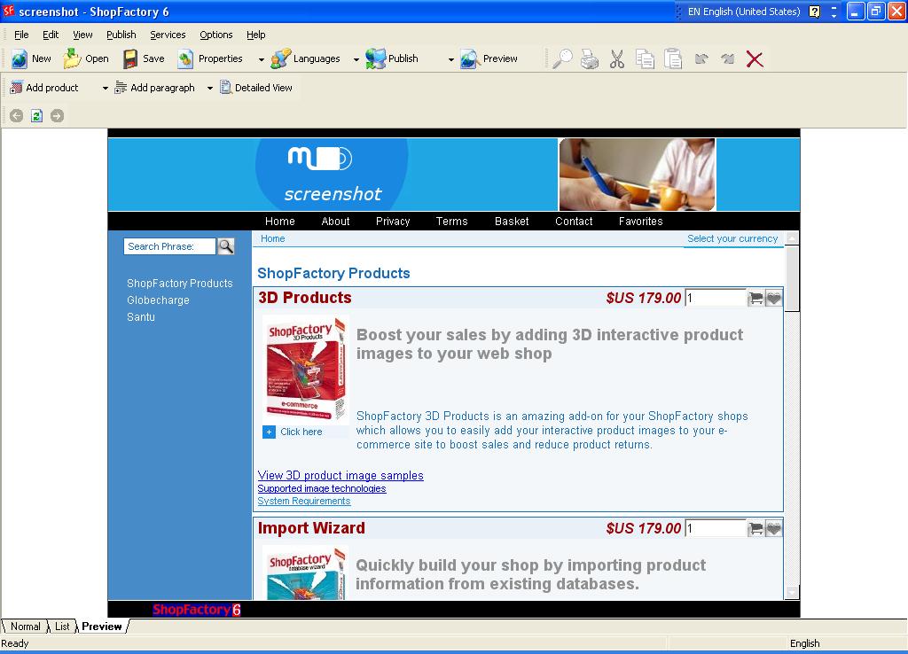Open the Publish toolbar dropdown arrow

[450, 59]
